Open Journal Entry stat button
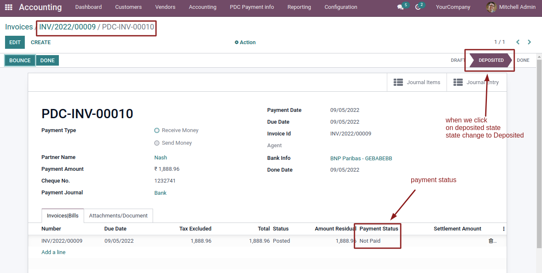 [476, 82]
